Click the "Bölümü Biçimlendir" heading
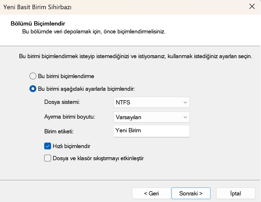Screen dimensions: 261x202 pyautogui.click(x=38, y=24)
